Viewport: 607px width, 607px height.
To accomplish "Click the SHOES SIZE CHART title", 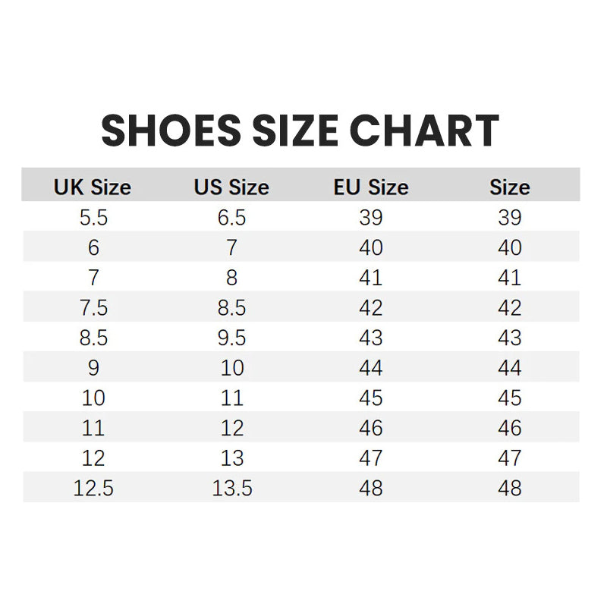I will 300,131.
